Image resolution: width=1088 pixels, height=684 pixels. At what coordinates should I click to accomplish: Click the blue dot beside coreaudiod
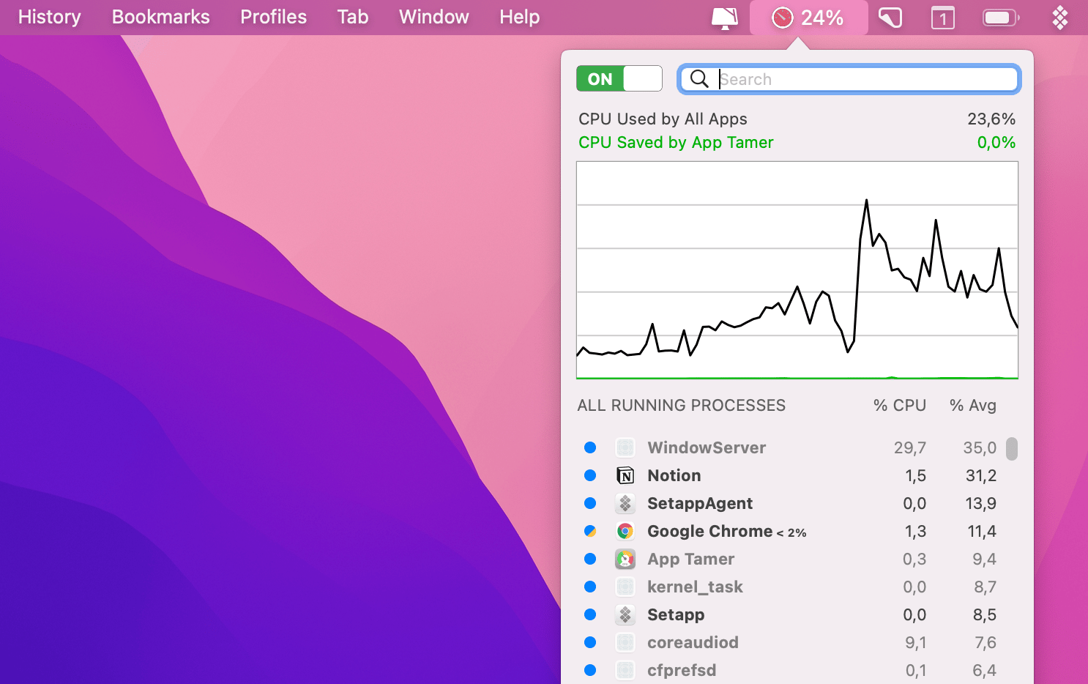(x=590, y=642)
